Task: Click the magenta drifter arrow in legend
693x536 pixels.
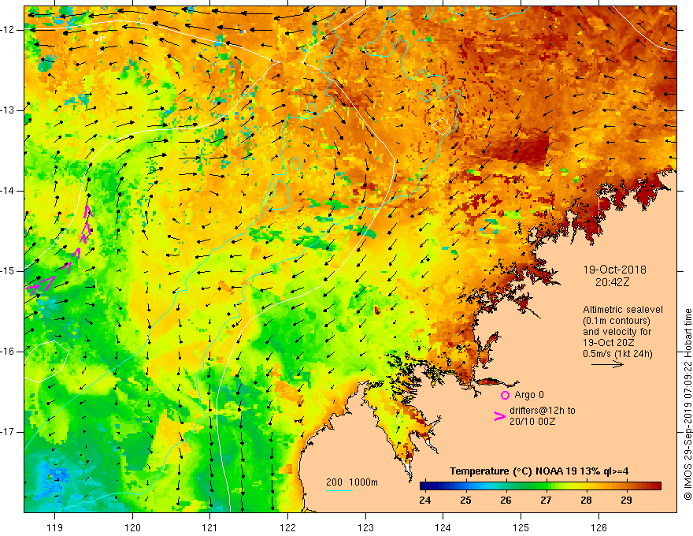Action: pos(499,416)
